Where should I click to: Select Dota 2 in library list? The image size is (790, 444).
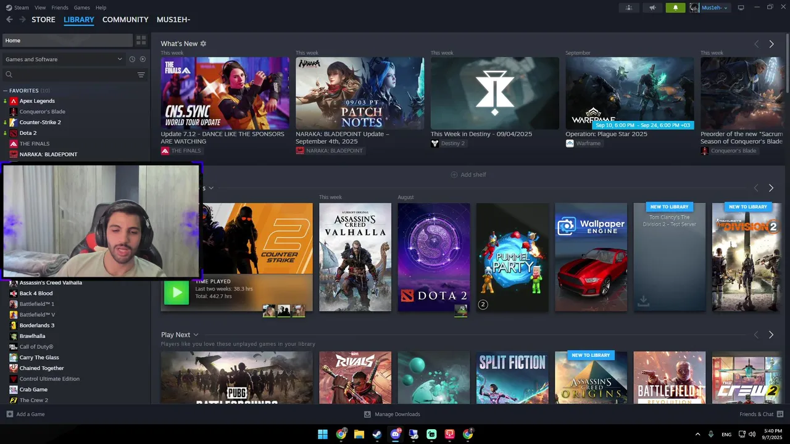tap(28, 133)
